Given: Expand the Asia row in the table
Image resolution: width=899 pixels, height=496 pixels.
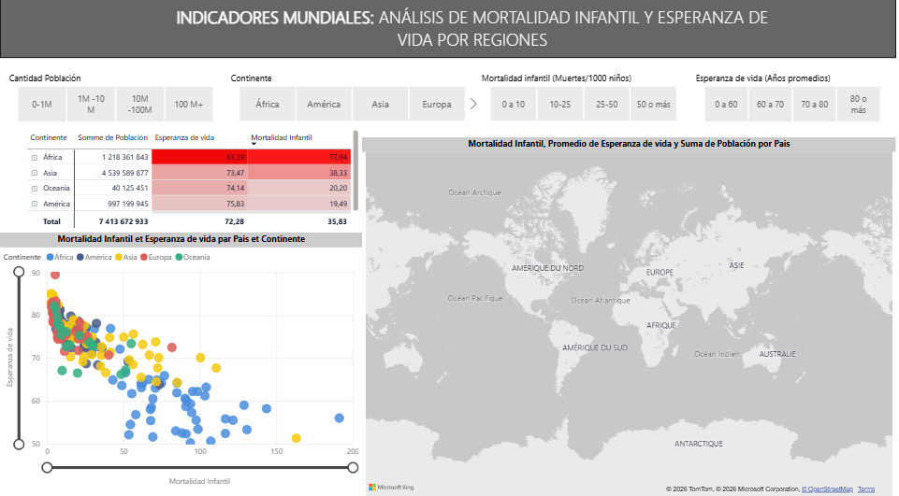Looking at the screenshot, I should tap(35, 173).
